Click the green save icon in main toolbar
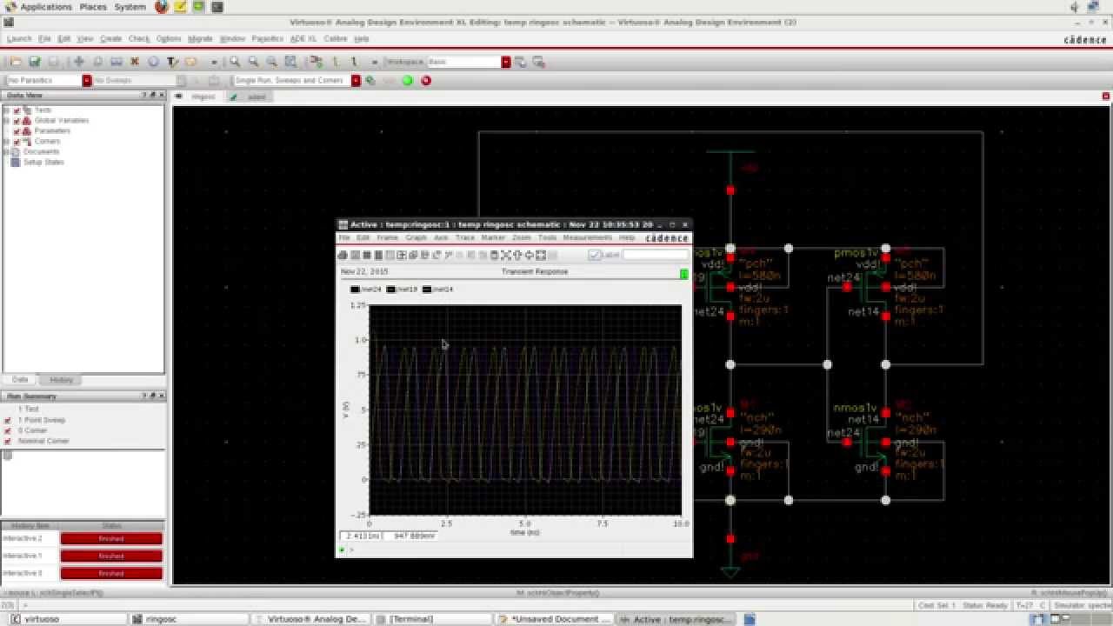This screenshot has width=1113, height=626. click(x=35, y=62)
